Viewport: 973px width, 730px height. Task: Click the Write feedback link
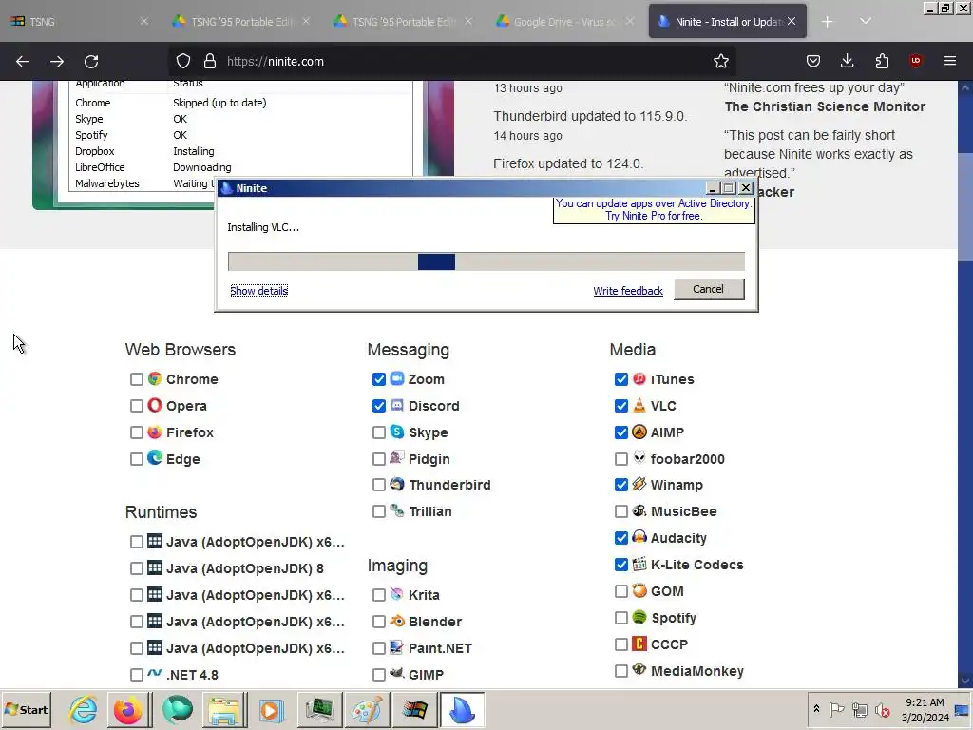(x=628, y=291)
